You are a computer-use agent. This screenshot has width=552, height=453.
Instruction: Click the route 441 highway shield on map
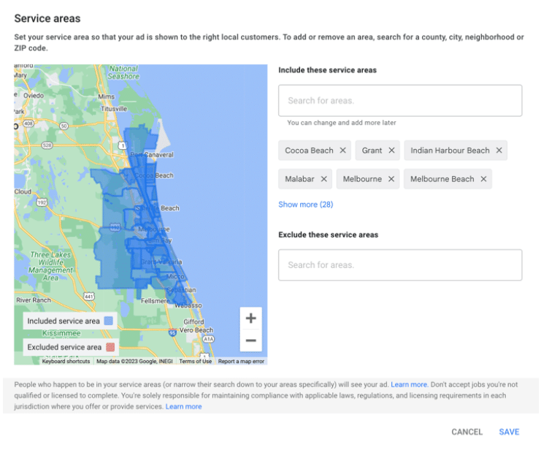coord(89,296)
